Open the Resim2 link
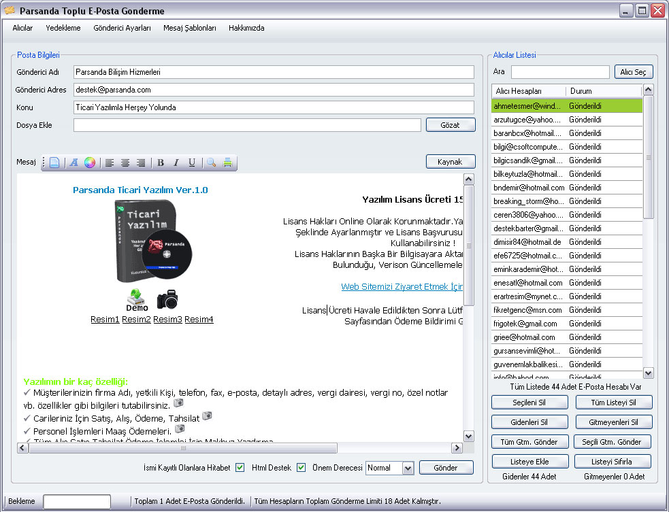Viewport: 669px width, 512px height. tap(137, 320)
